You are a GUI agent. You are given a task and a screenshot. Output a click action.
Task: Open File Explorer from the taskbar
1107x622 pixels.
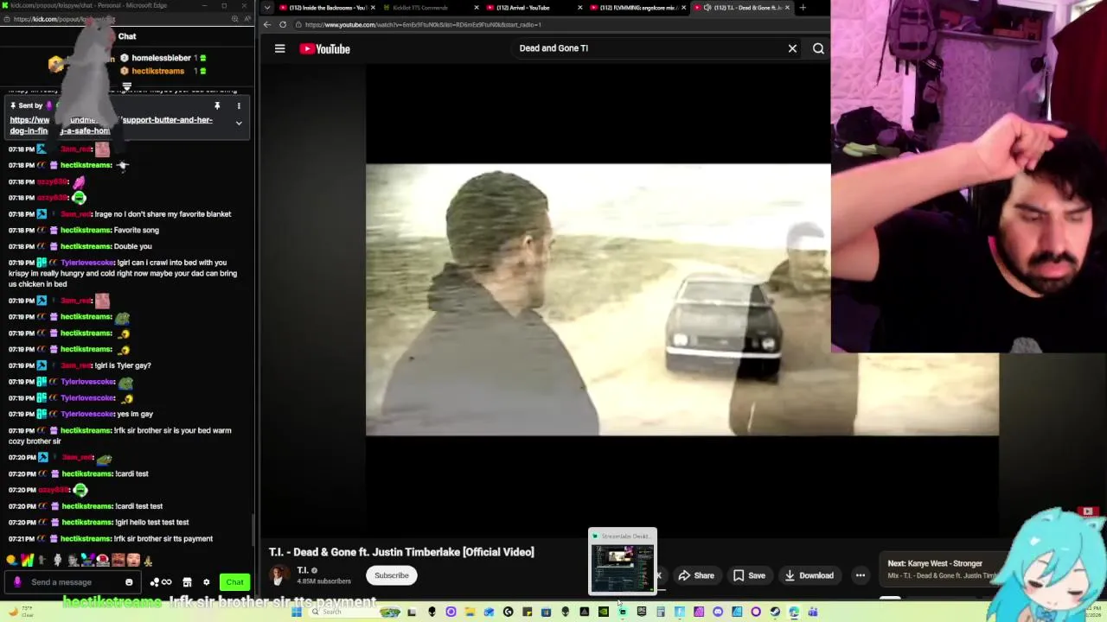coord(470,612)
